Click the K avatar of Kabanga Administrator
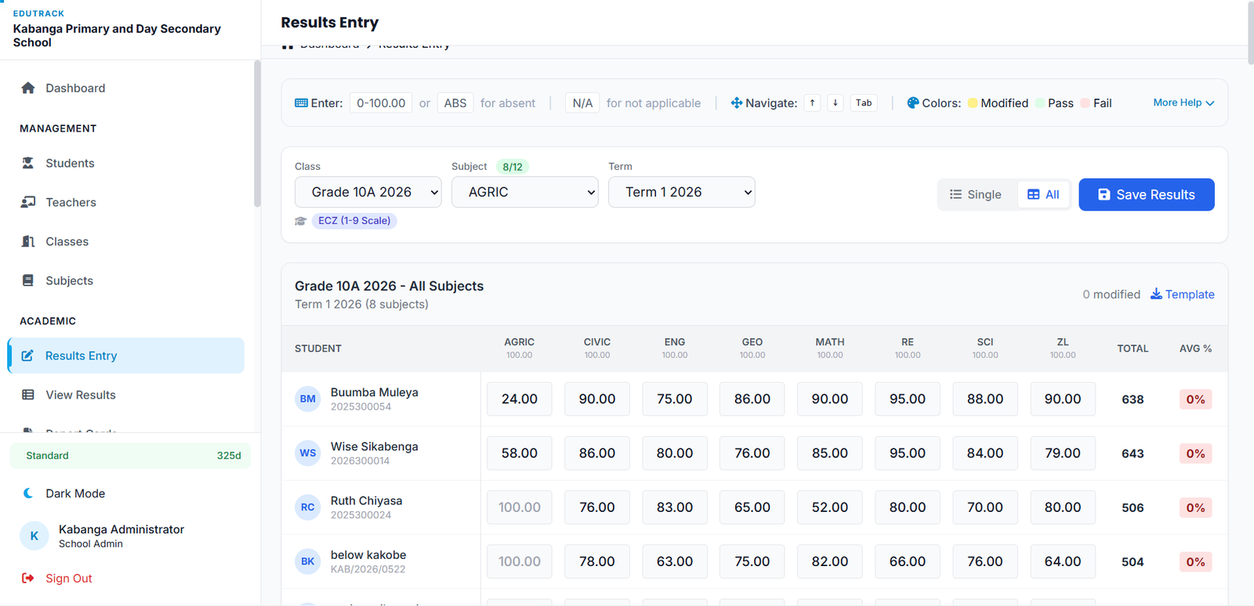This screenshot has width=1254, height=606. [x=34, y=536]
